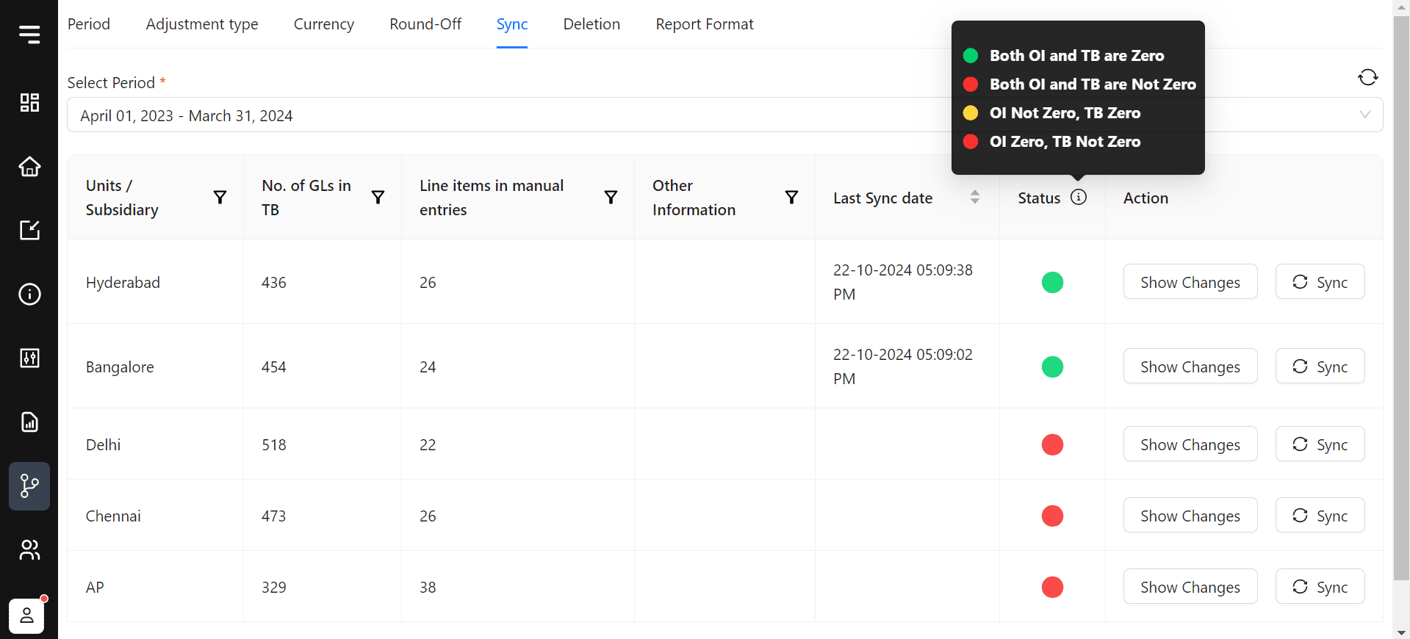Viewport: 1410px width, 639px height.
Task: Click GL count 518 for Delhi
Action: click(x=274, y=445)
